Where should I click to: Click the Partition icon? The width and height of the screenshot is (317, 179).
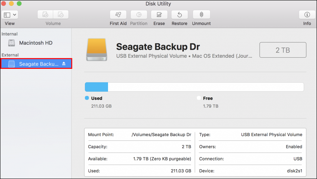pyautogui.click(x=139, y=15)
